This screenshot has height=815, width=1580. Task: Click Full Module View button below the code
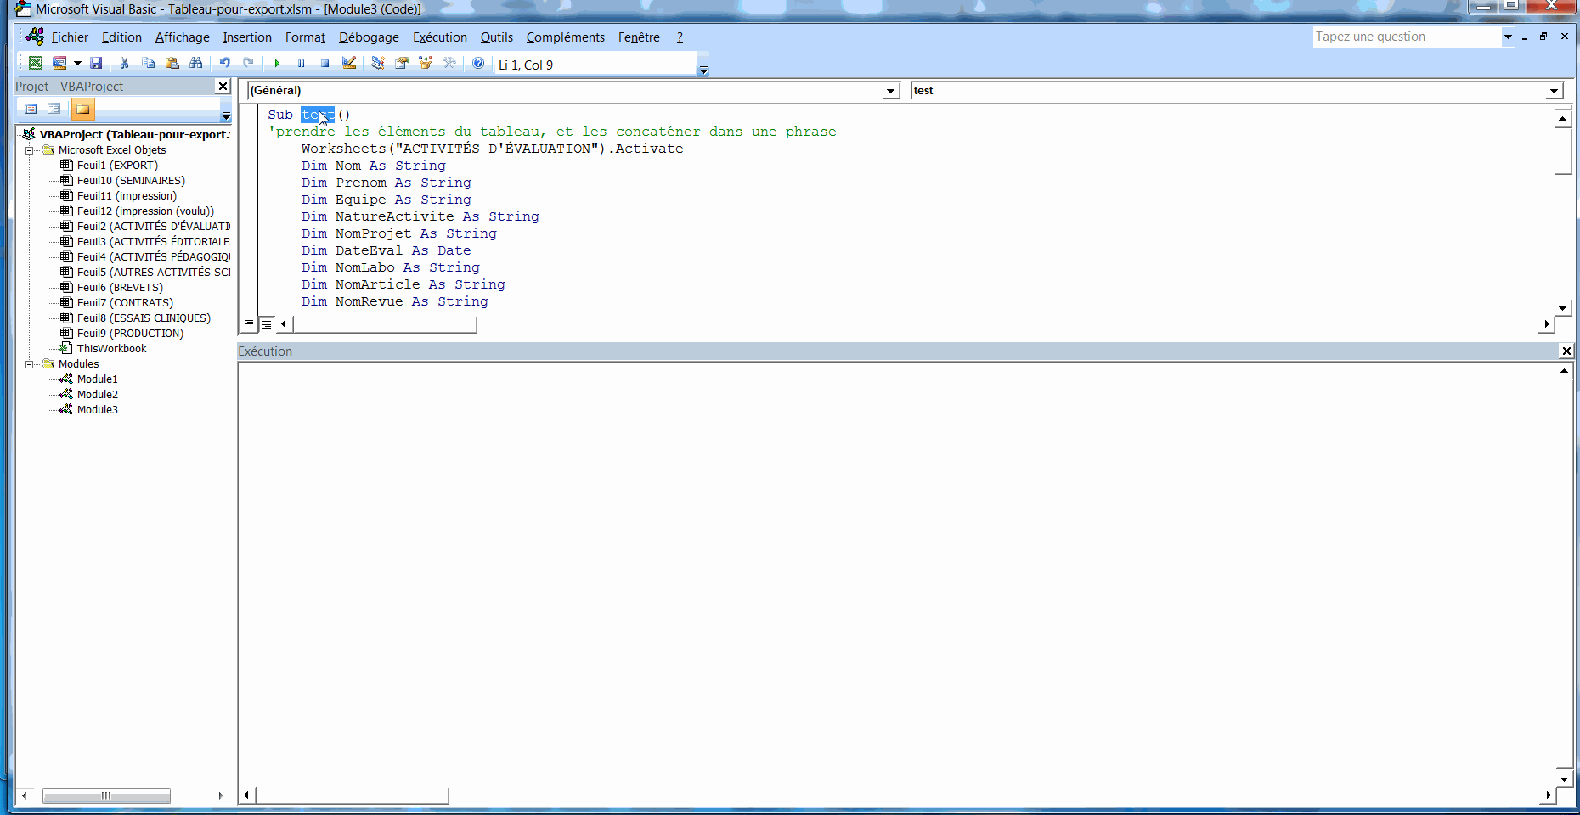(x=267, y=323)
